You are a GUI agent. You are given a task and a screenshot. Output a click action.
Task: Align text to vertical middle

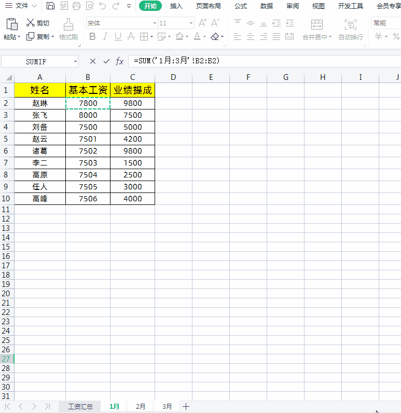[x=251, y=23]
